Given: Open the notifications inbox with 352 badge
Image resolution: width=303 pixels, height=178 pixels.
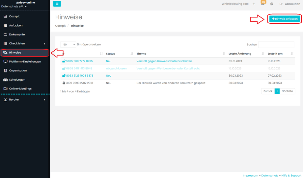Looking at the screenshot, I should (x=263, y=4).
